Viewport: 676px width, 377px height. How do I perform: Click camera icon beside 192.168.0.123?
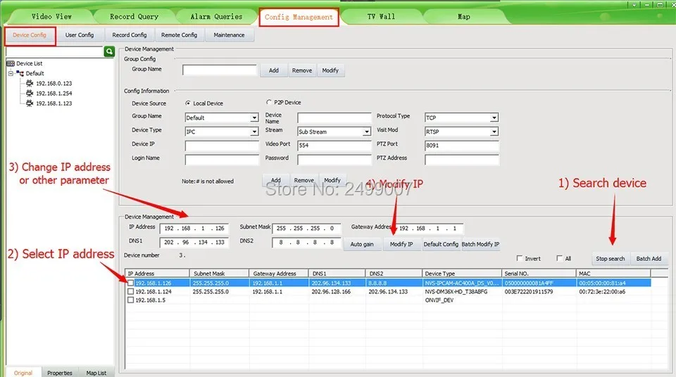click(30, 83)
